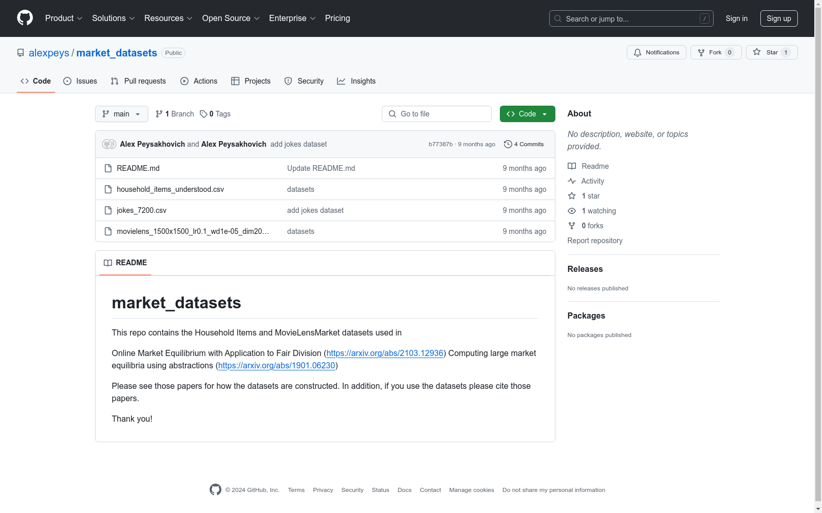The height and width of the screenshot is (513, 822).
Task: Open the Resources dropdown
Action: 169,18
